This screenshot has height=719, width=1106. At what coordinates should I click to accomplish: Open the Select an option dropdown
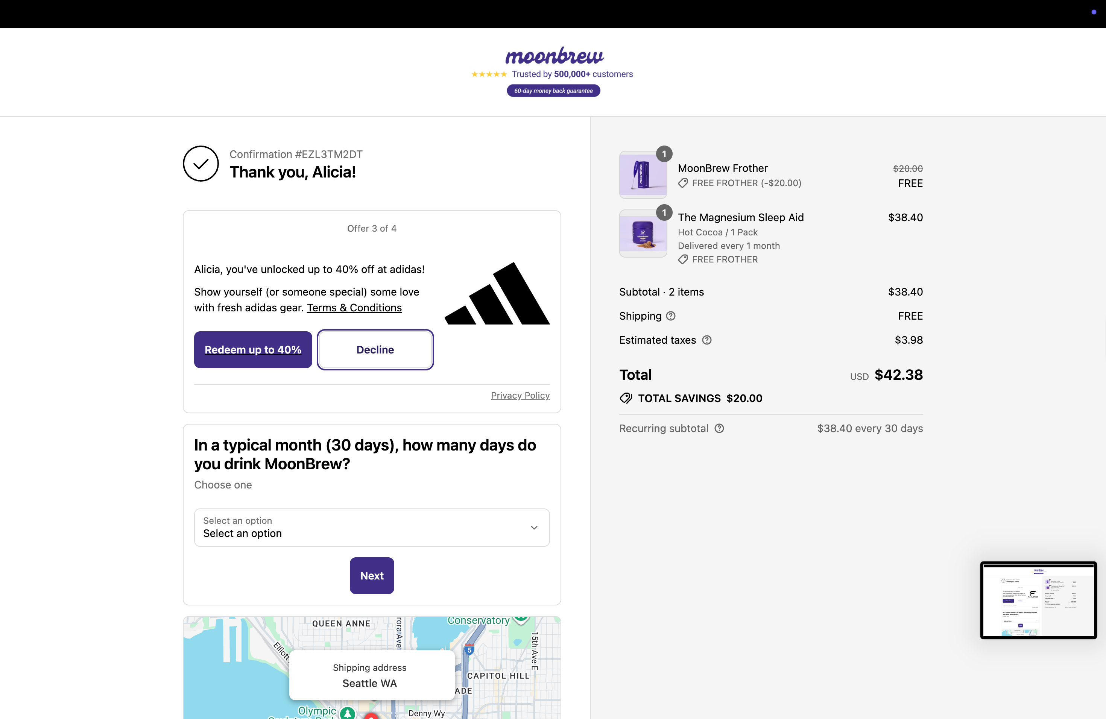[x=372, y=527]
